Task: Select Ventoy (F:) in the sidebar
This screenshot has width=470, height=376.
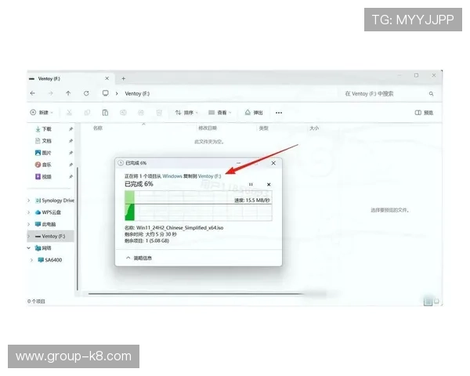Action: [50, 237]
